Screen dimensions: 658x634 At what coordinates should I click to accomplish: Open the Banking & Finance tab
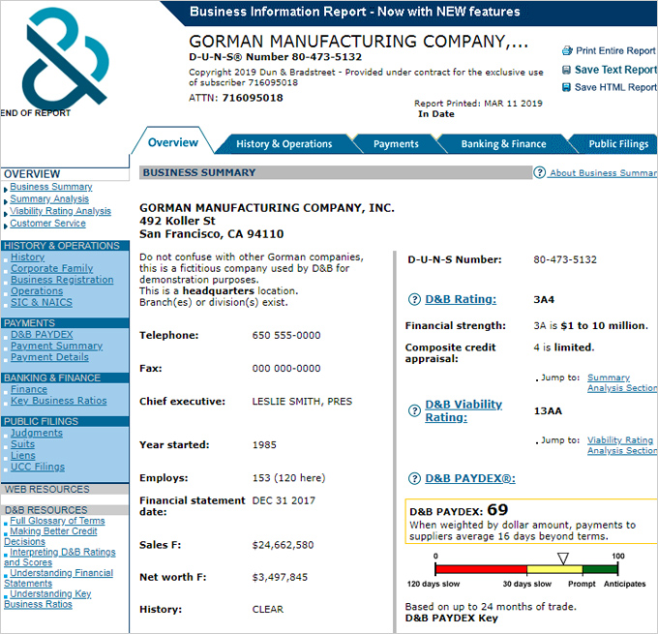pyautogui.click(x=503, y=144)
